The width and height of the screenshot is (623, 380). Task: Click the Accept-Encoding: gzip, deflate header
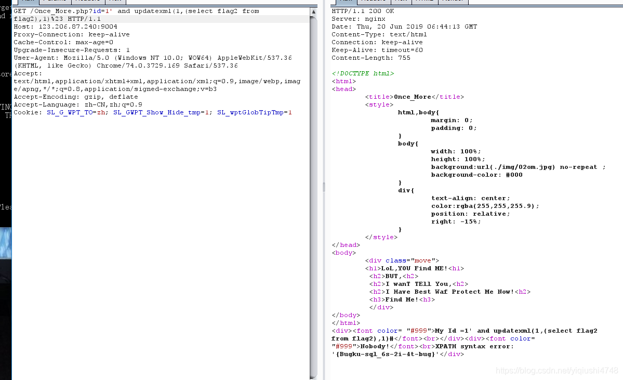76,97
